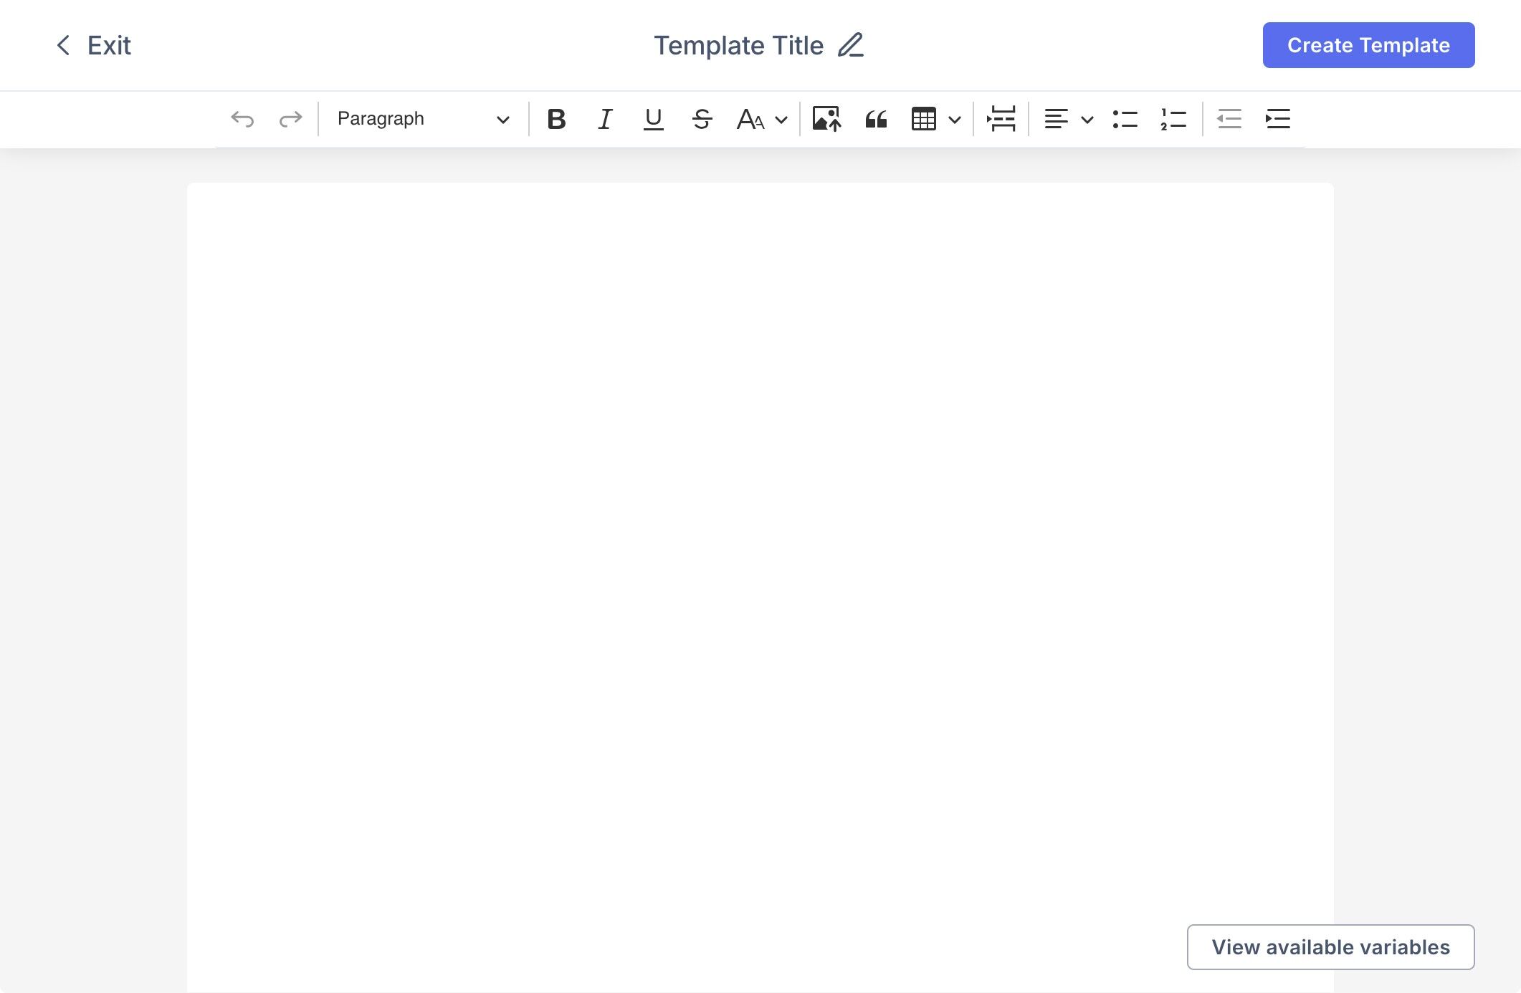Click the Create Template button
This screenshot has height=993, width=1521.
click(1368, 45)
